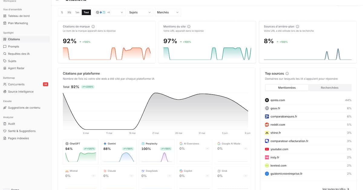Click the qonto.com source row

[x=308, y=100]
